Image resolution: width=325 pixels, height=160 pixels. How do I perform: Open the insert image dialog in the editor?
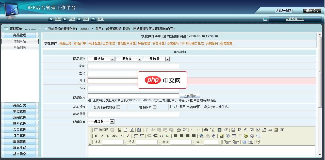pyautogui.click(x=221, y=136)
